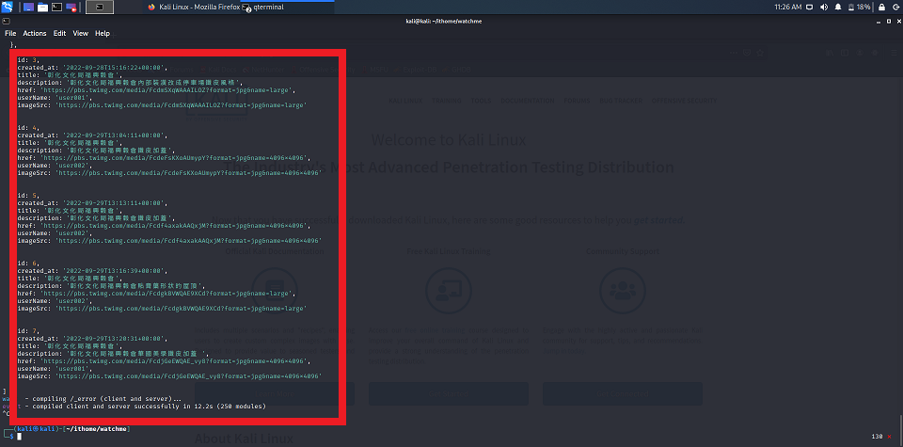
Task: Click the volume speaker tray icon
Action: pyautogui.click(x=824, y=7)
